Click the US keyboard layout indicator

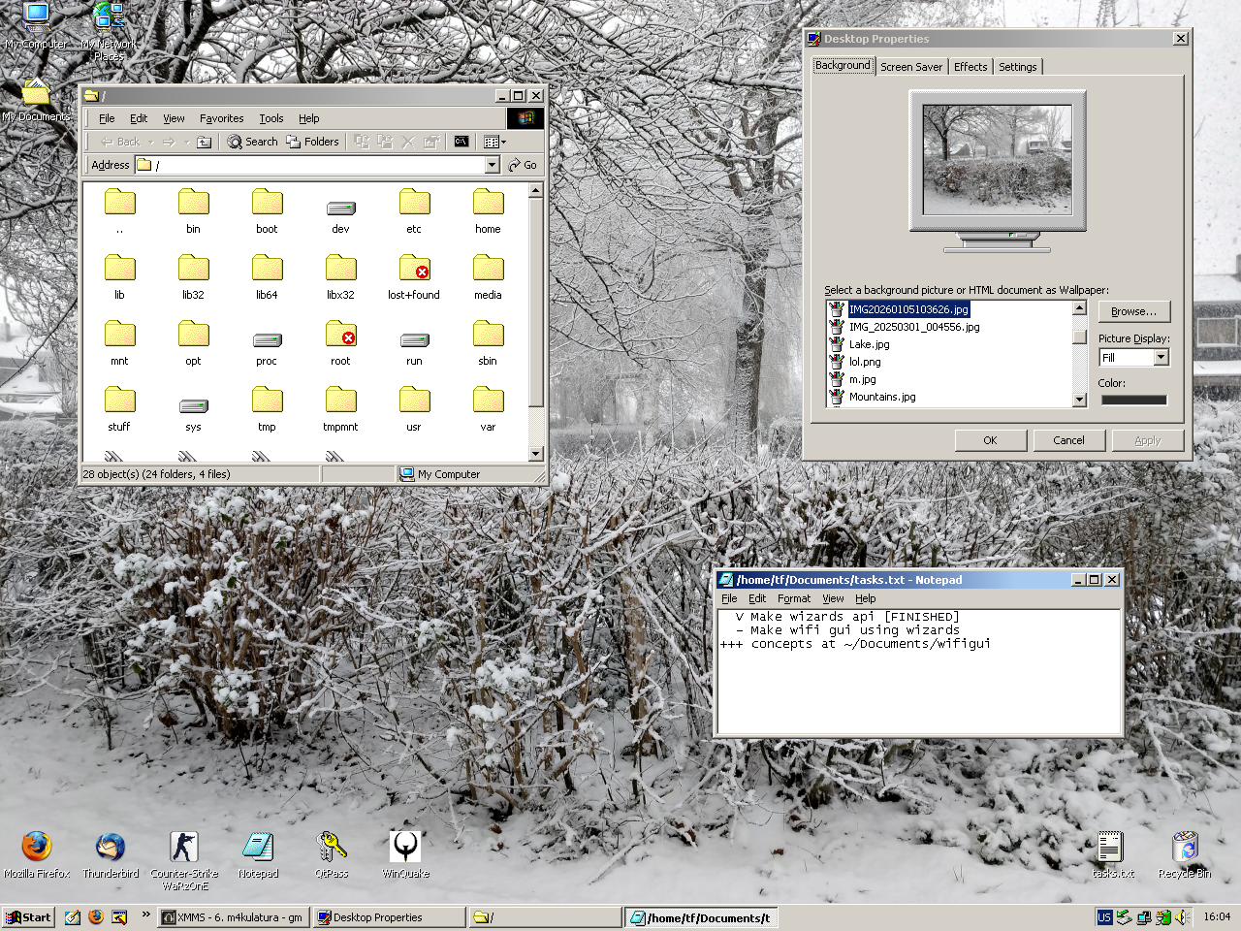pos(1104,917)
